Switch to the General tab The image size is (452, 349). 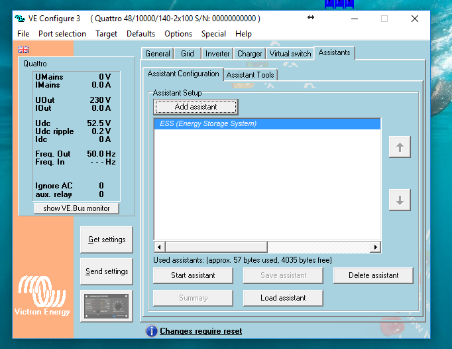coord(157,54)
